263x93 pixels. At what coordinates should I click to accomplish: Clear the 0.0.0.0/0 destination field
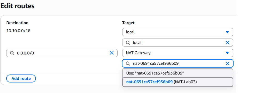pos(112,53)
